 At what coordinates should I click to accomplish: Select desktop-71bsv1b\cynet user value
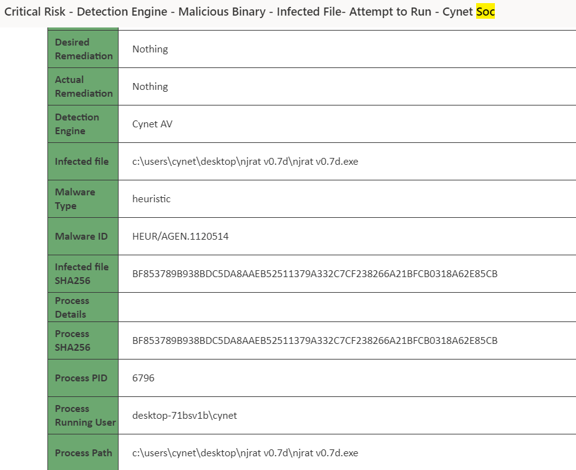tap(185, 416)
